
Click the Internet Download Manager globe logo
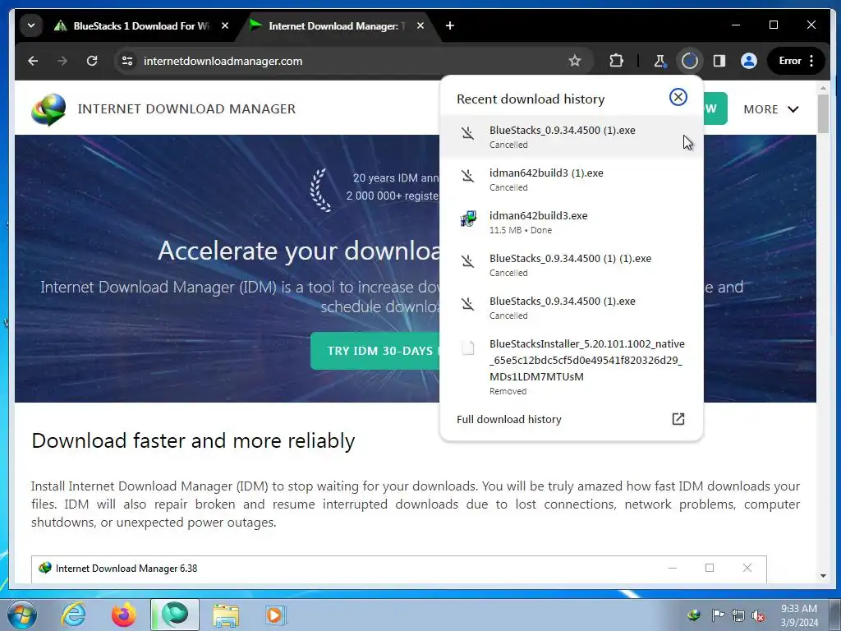(x=48, y=109)
